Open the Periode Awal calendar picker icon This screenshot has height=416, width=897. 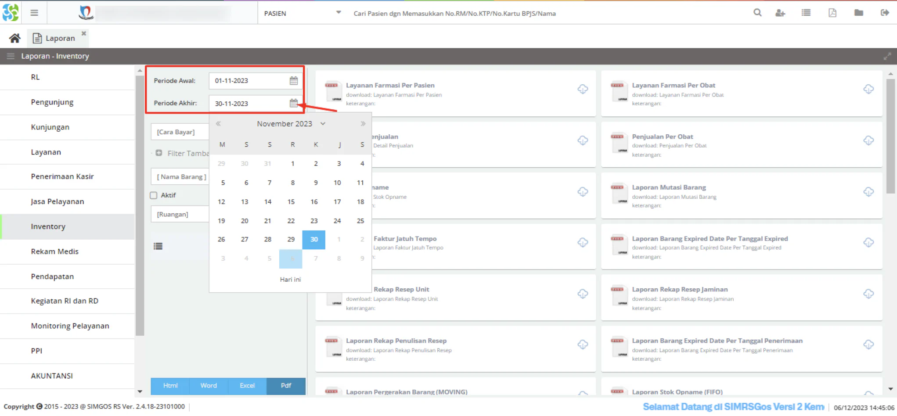coord(293,80)
